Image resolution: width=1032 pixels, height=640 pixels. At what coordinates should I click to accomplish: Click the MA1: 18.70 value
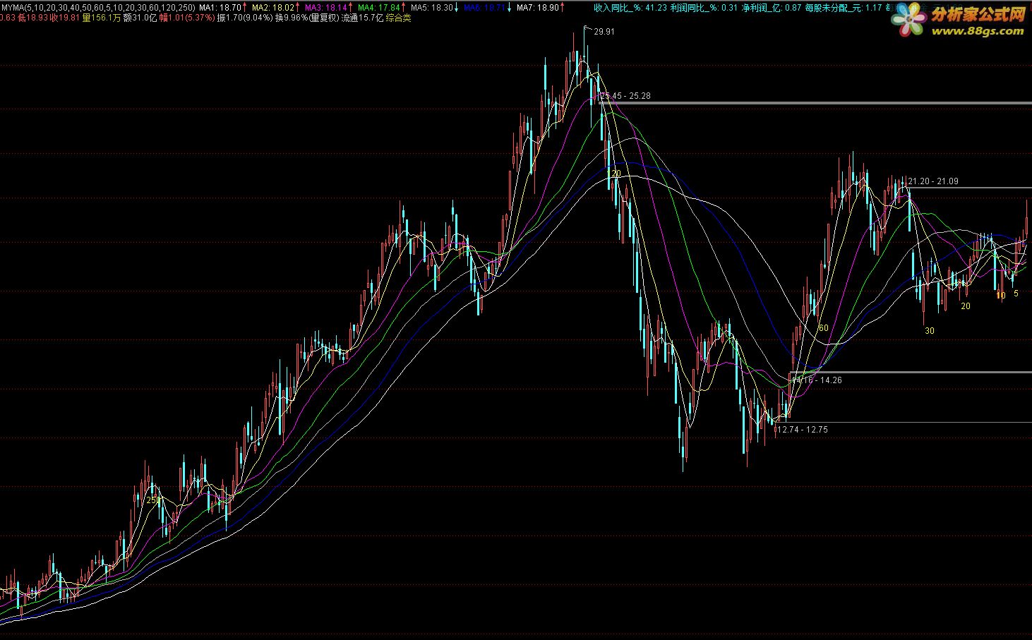pos(220,8)
